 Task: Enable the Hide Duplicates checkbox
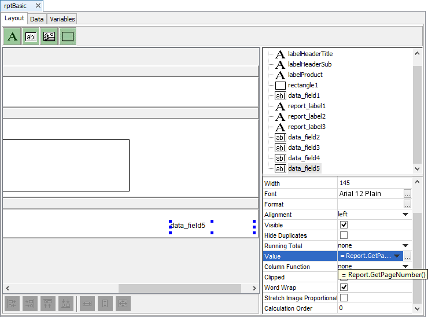coord(344,235)
